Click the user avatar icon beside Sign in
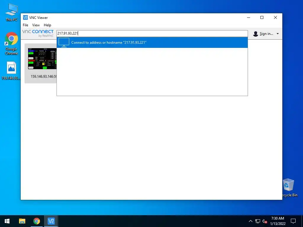This screenshot has width=303, height=227. (255, 34)
